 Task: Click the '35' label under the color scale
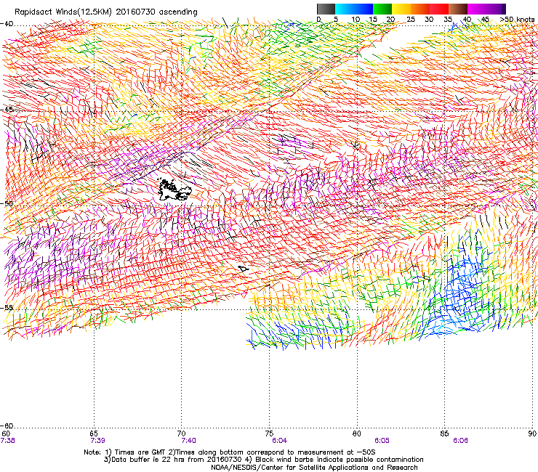click(x=448, y=19)
